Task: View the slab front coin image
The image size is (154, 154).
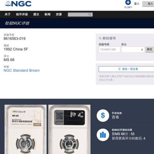Action: click(26, 129)
